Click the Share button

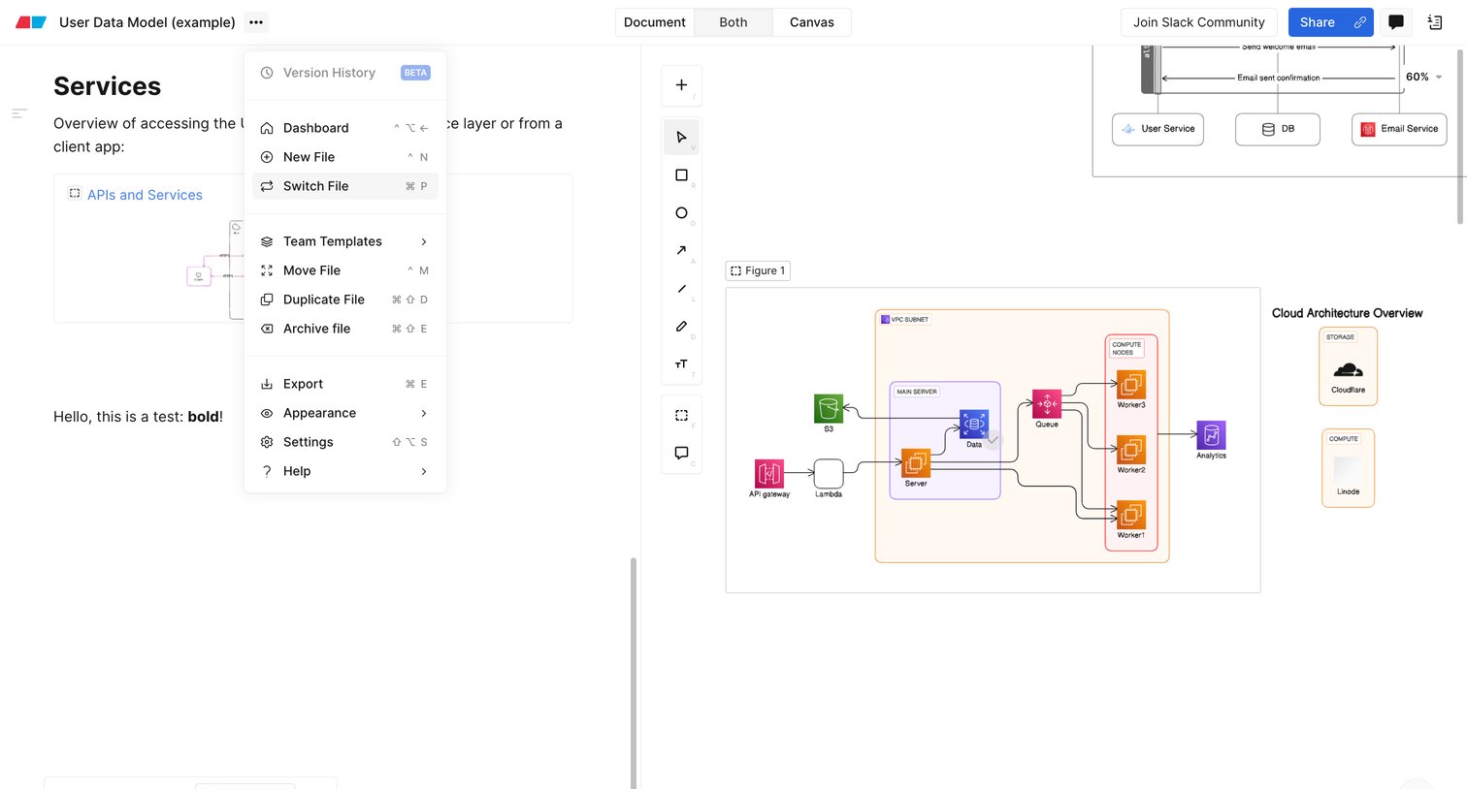pos(1318,22)
